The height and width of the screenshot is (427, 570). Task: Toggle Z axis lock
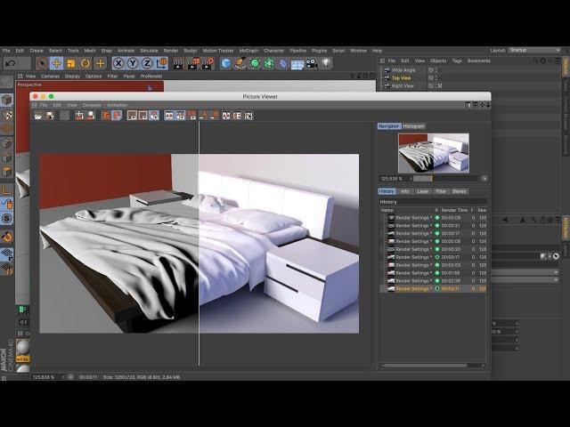pos(147,63)
